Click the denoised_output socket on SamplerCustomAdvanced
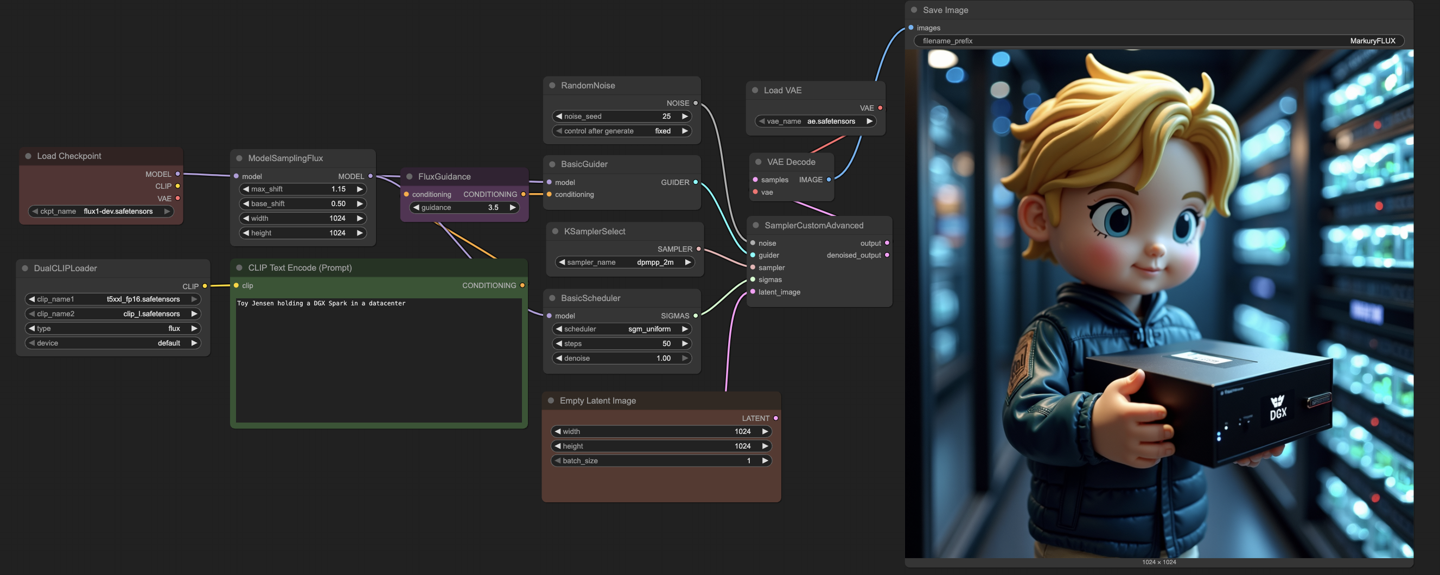Image resolution: width=1440 pixels, height=575 pixels. [886, 255]
